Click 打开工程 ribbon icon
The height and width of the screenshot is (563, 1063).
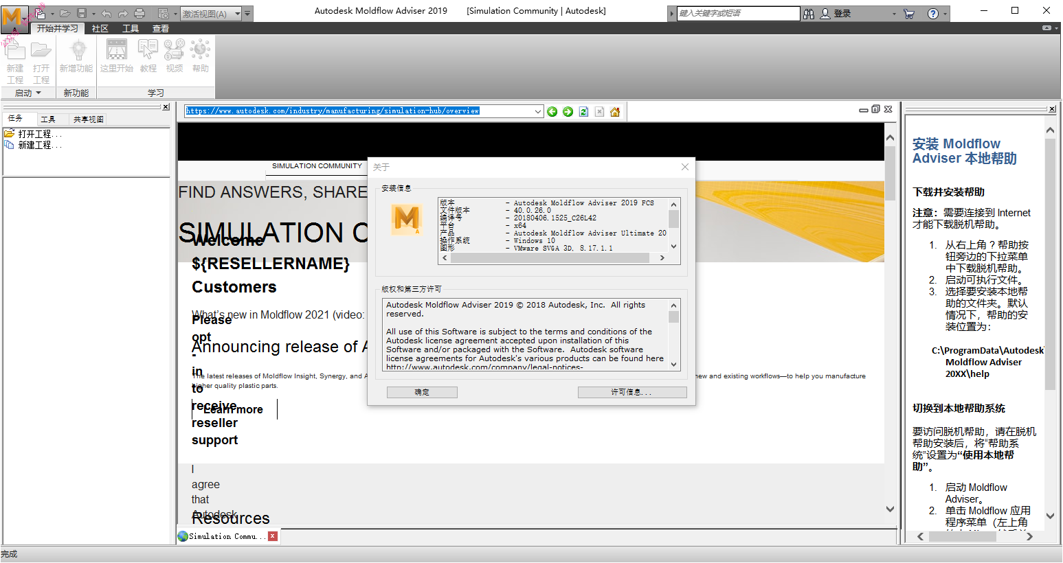click(x=41, y=61)
